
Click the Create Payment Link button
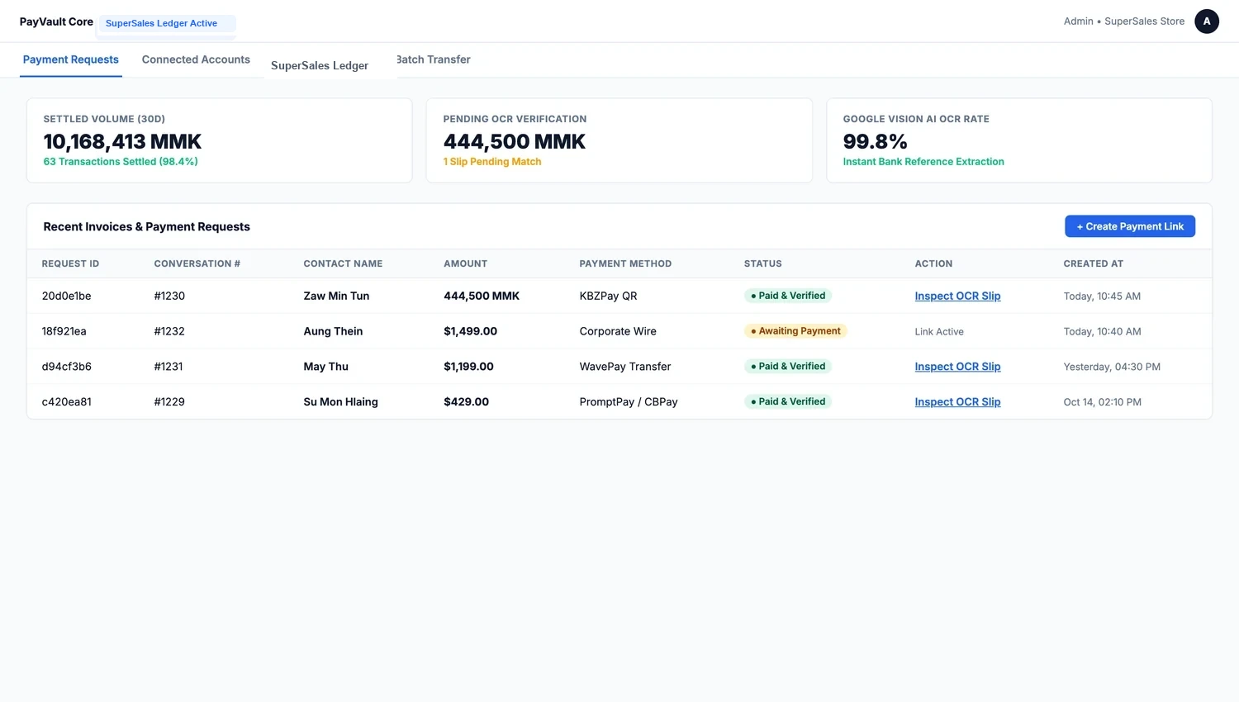1130,226
